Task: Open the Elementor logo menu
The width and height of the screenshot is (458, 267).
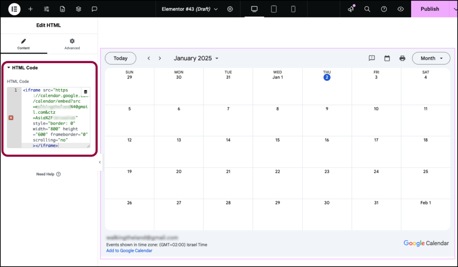Action: point(13,9)
